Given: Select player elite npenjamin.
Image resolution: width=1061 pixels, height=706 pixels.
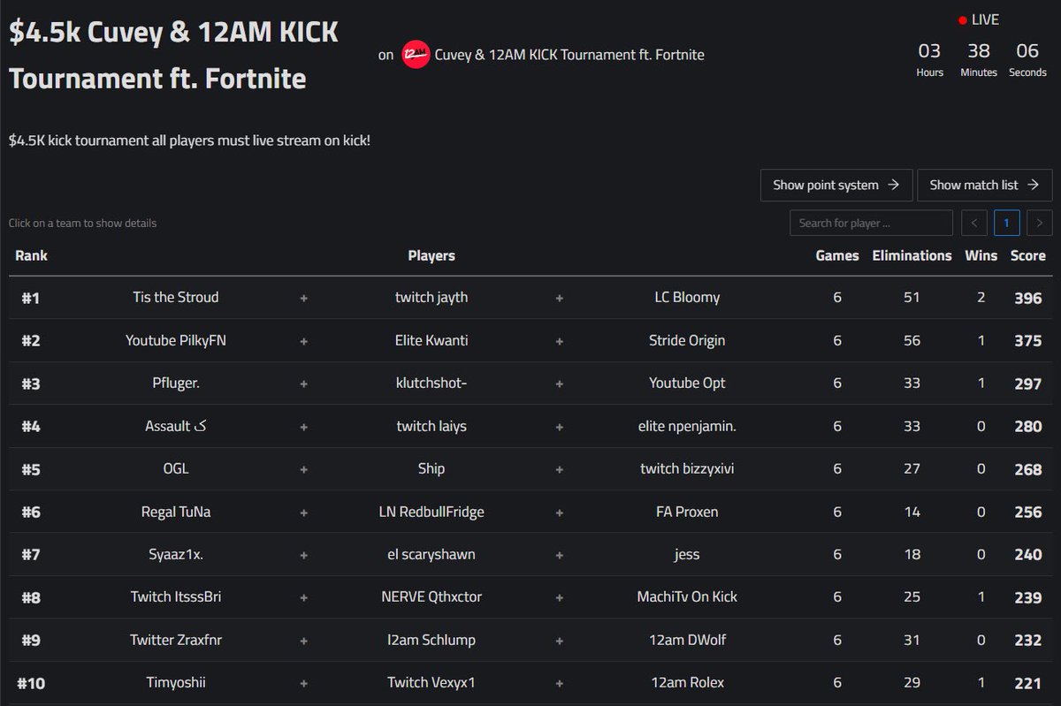Looking at the screenshot, I should (x=687, y=426).
